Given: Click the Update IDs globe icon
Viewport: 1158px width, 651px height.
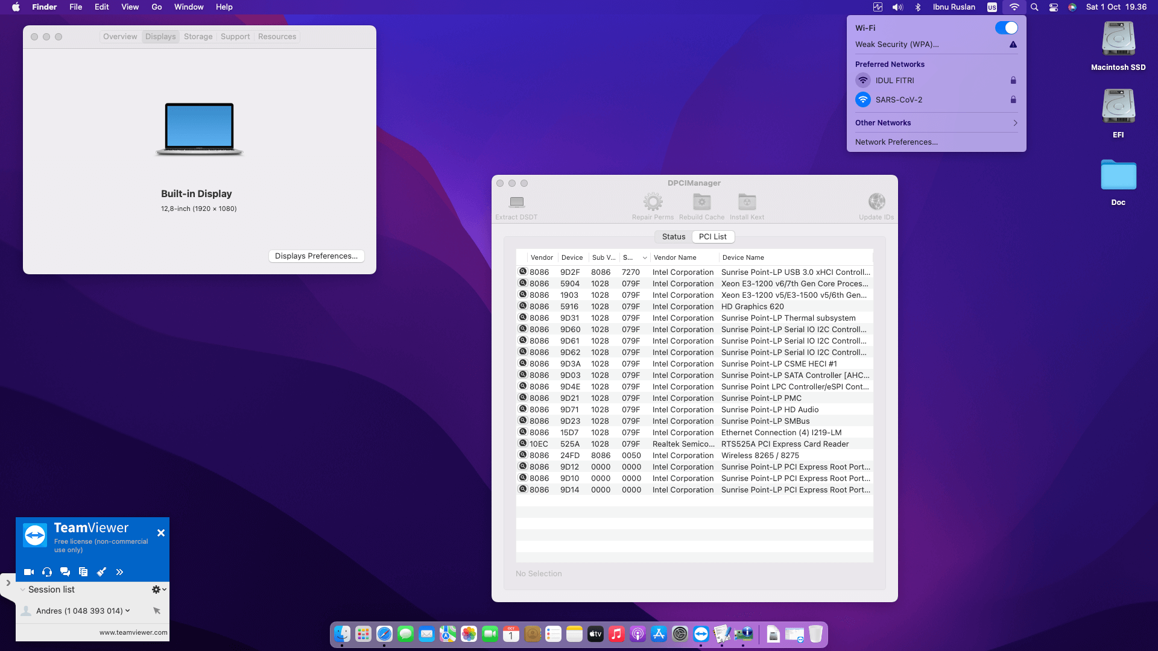Looking at the screenshot, I should [x=876, y=202].
